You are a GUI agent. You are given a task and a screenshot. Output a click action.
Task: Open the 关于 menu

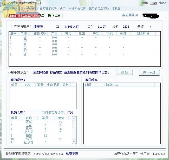[63, 8]
